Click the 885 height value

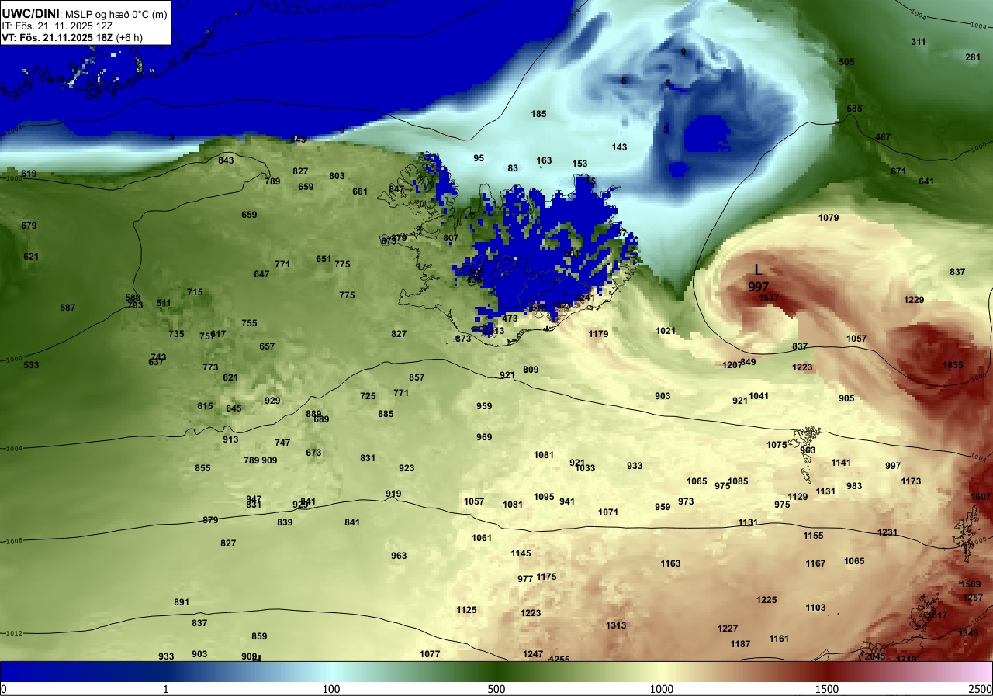[x=386, y=414]
